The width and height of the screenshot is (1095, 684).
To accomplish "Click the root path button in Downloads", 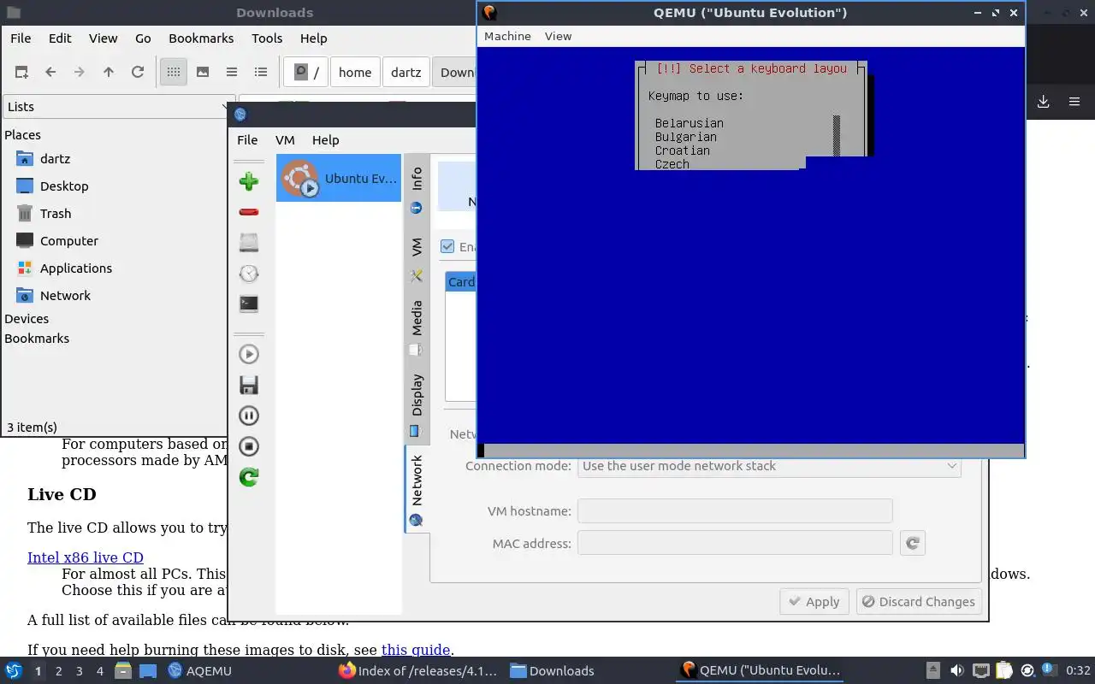I will click(x=306, y=72).
